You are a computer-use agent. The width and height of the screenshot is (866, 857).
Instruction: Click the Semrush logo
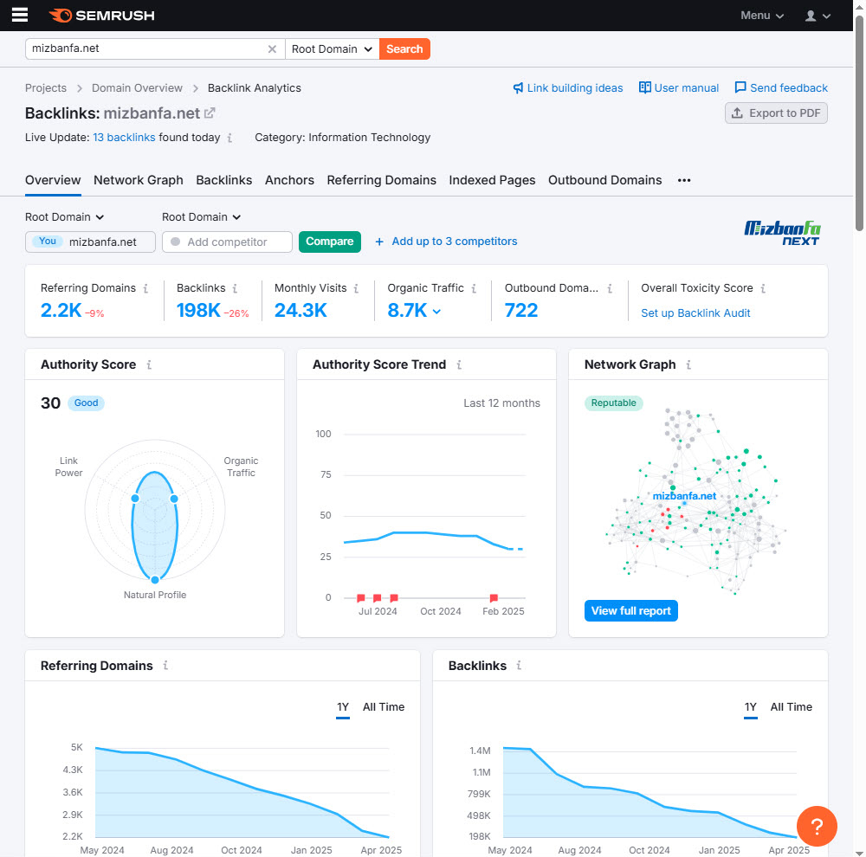point(101,16)
